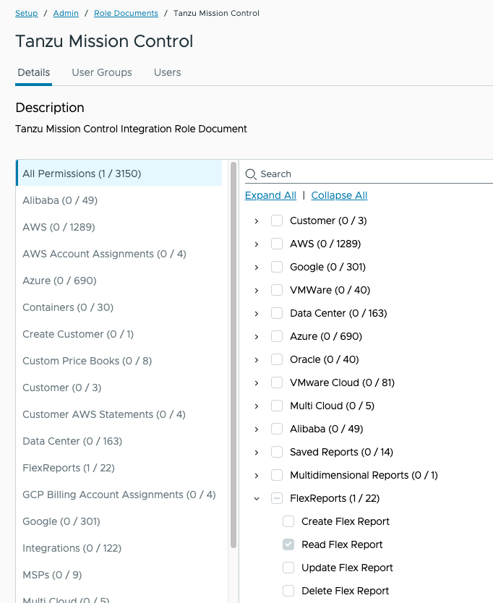
Task: Click the Expand All link
Action: pos(270,195)
